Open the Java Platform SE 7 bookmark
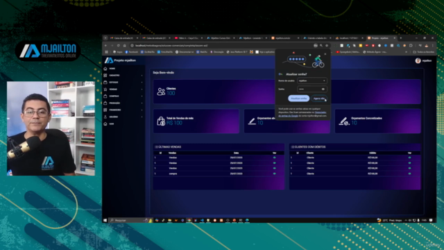Screen dimensions: 444x250 pyautogui.click(x=237, y=52)
